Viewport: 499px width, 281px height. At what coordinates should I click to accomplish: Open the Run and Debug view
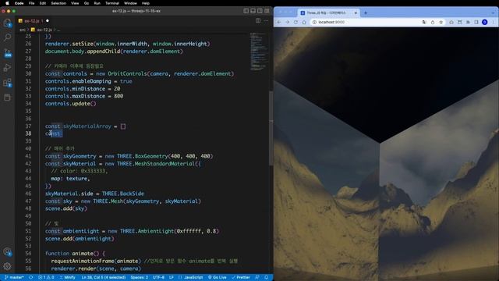pyautogui.click(x=7, y=68)
